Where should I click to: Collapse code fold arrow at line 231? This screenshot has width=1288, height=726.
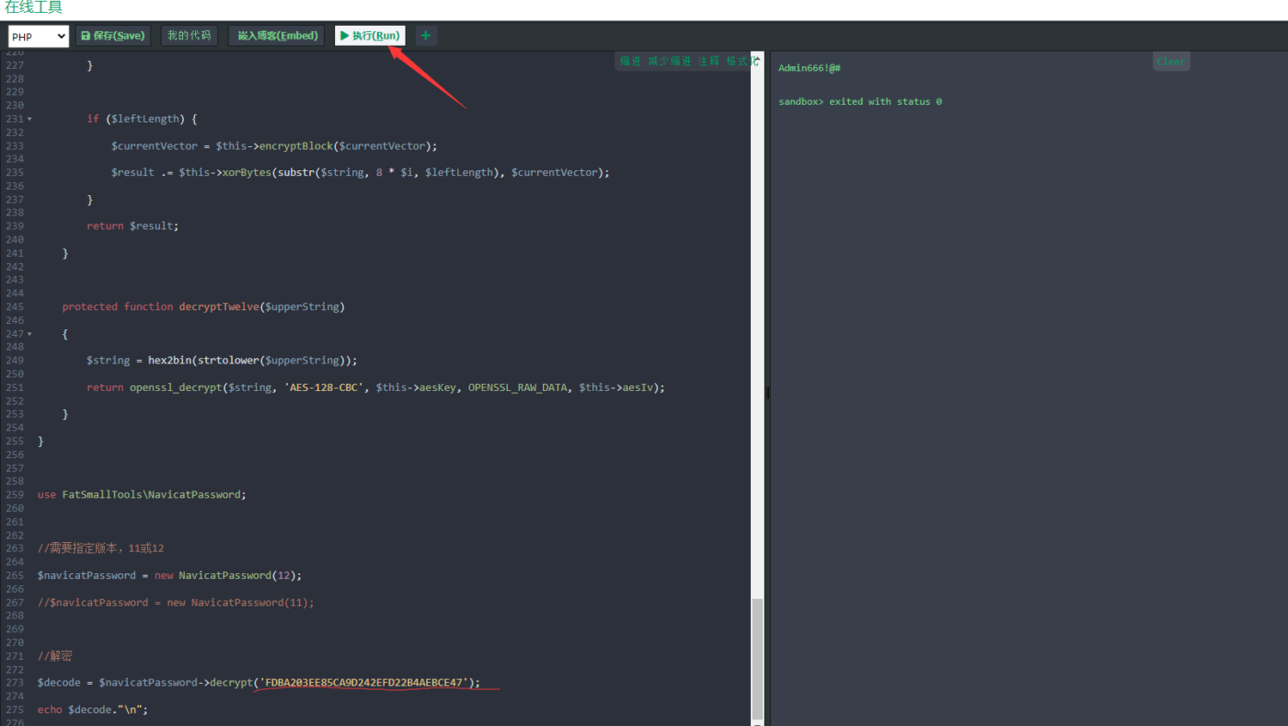pyautogui.click(x=29, y=119)
